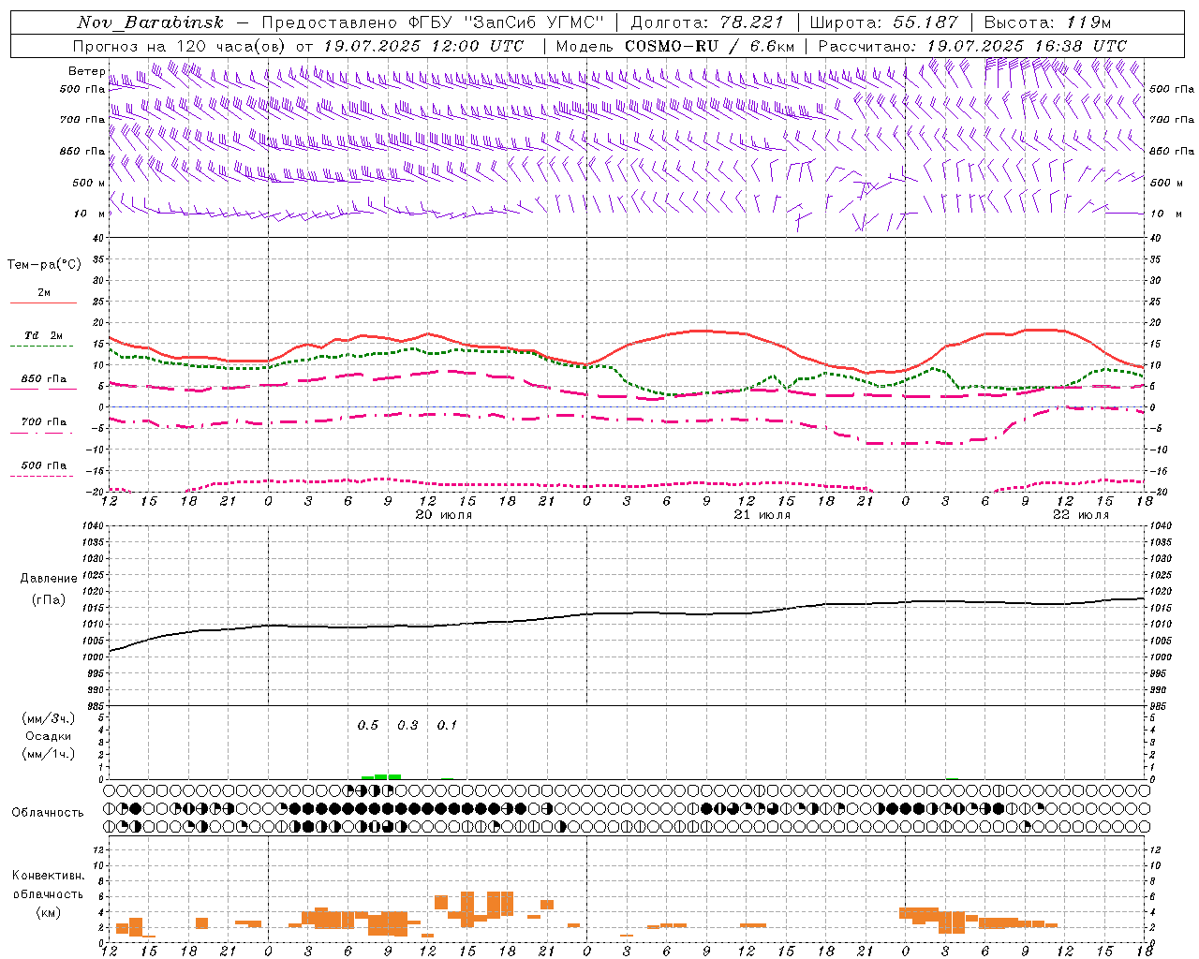The width and height of the screenshot is (1199, 959).
Task: Click the dashed sample under 'Td 2м' legend
Action: 43,347
